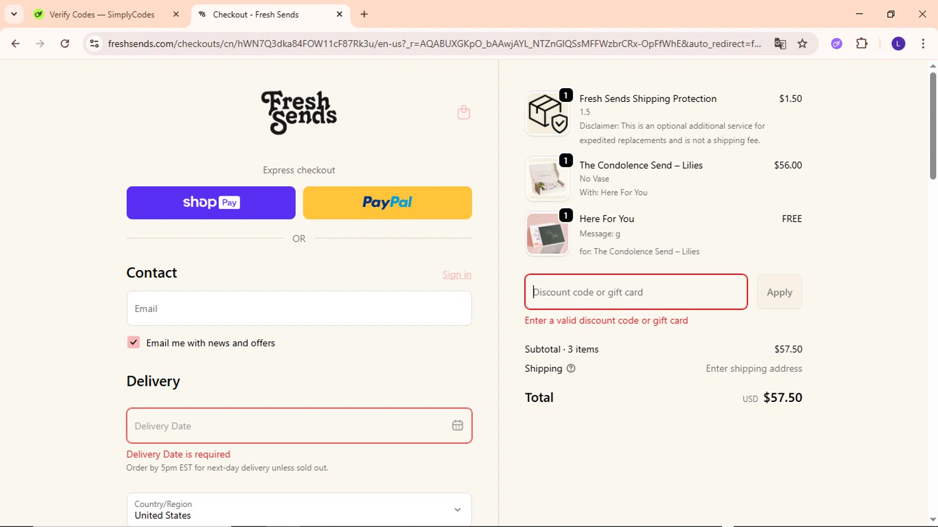Click the "Express checkout" heading
The image size is (938, 527).
point(299,170)
